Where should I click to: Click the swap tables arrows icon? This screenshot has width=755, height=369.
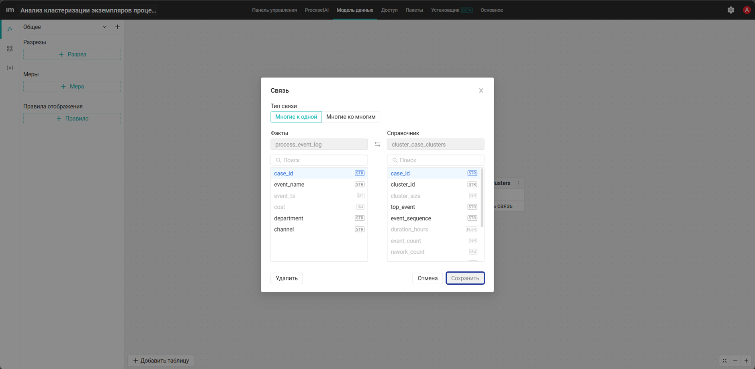(377, 145)
